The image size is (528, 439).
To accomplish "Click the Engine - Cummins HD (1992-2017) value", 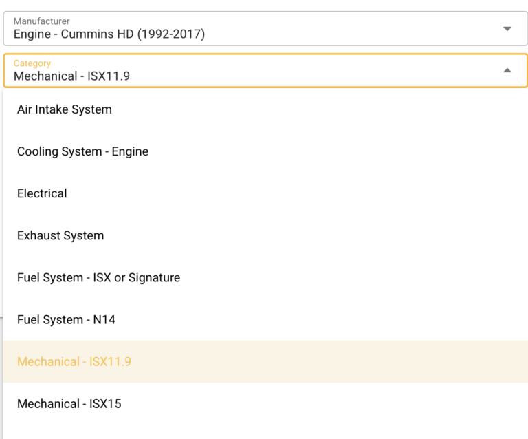I will (x=109, y=34).
